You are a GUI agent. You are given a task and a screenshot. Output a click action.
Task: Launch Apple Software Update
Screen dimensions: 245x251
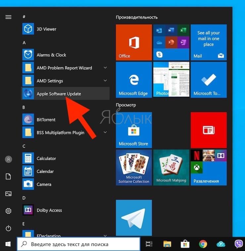(65, 94)
